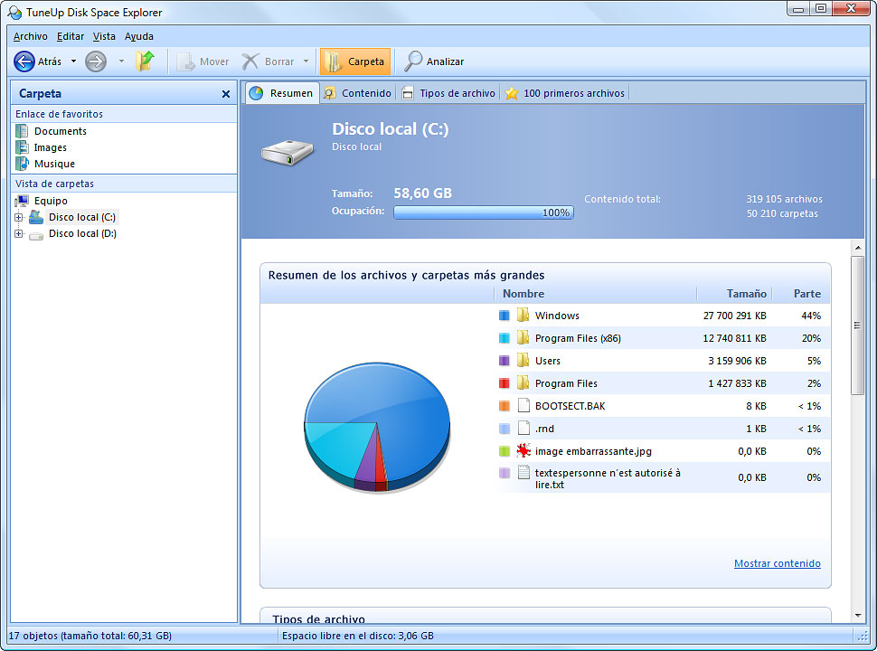Open the Musique favorite link

pyautogui.click(x=54, y=164)
